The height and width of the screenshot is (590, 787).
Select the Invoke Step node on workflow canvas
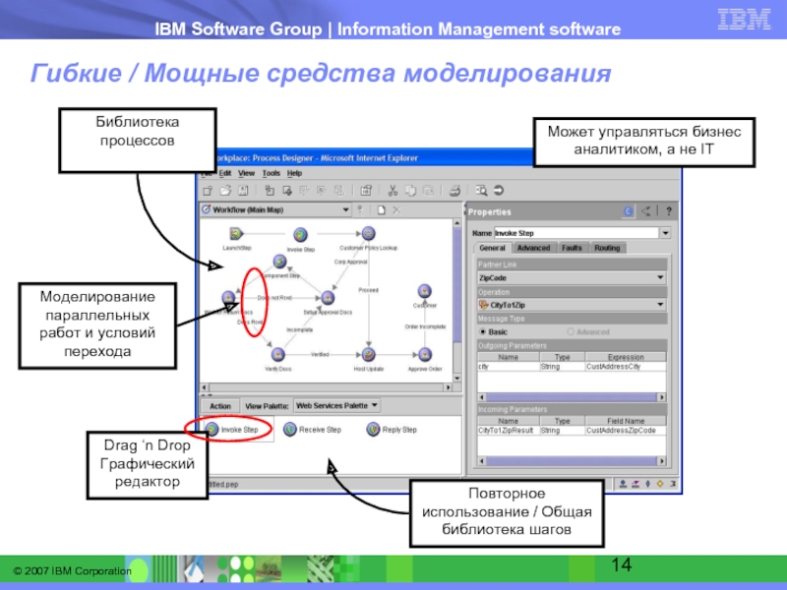pos(300,234)
